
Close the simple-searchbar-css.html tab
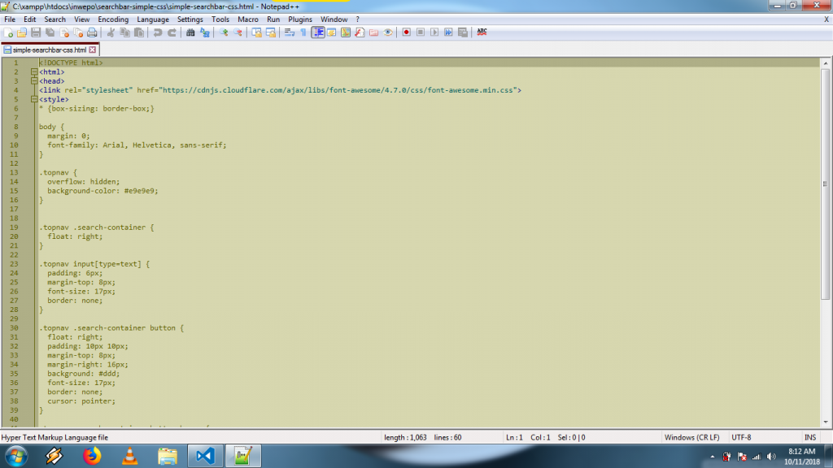point(93,50)
